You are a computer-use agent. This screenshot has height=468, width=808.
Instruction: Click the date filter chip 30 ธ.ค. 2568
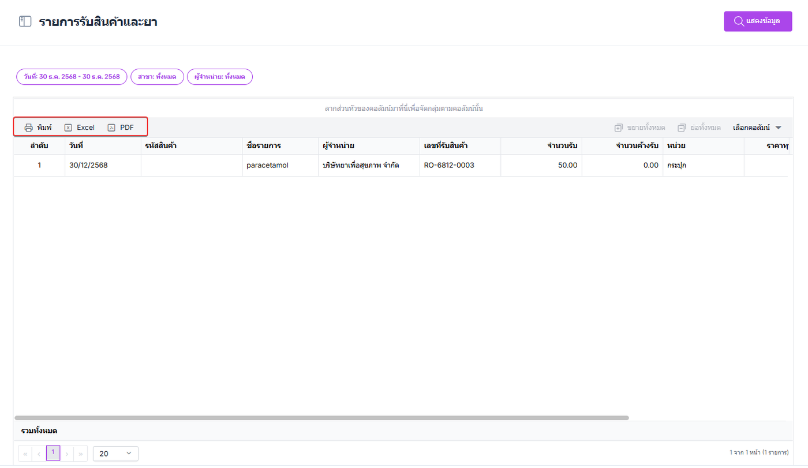coord(72,77)
